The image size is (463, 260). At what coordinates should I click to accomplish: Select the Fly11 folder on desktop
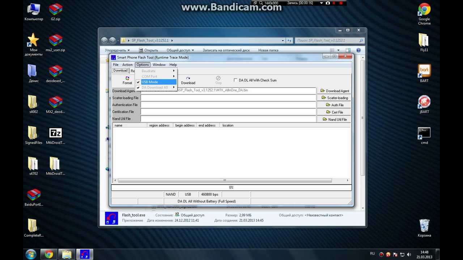[424, 43]
